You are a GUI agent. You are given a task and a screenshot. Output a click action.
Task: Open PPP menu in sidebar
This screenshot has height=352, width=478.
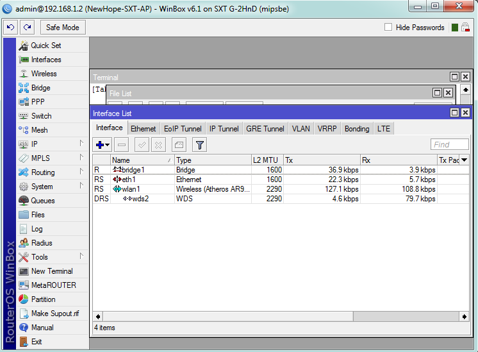tap(53, 102)
